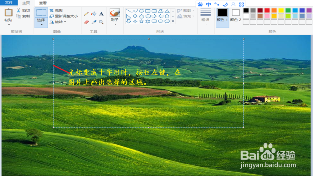Open the Brushes (刷子) dropdown arrow

115,24
